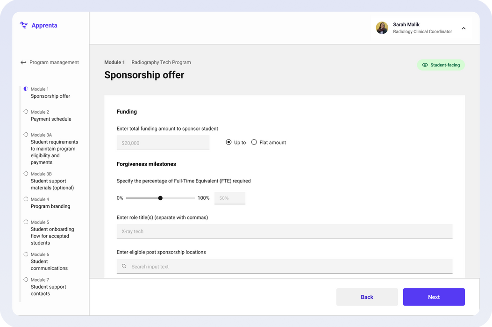Select the "Flat amount" radio option
Screen dimensions: 492x327
pyautogui.click(x=254, y=142)
